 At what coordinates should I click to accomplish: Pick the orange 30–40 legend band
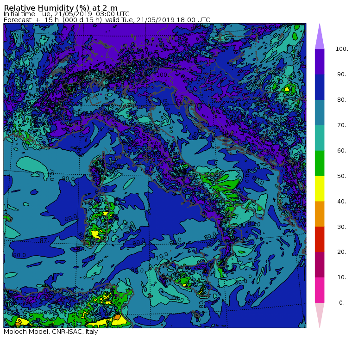pos(320,214)
